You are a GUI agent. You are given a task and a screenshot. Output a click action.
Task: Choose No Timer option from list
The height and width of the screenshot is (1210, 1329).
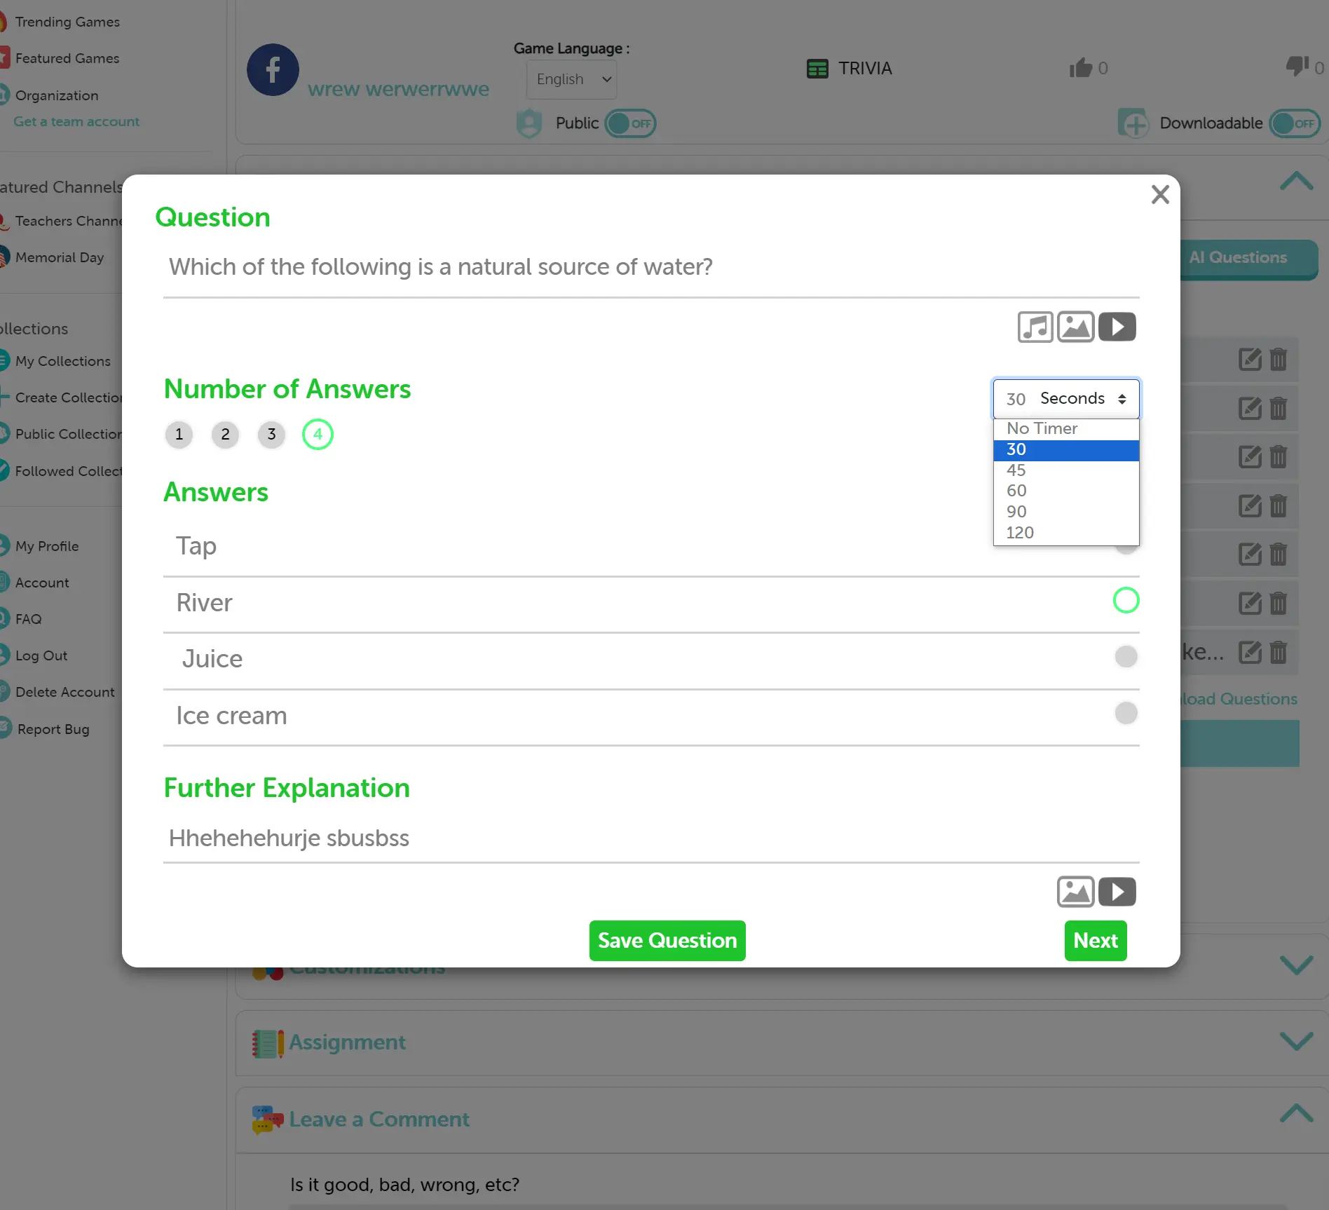(1042, 428)
